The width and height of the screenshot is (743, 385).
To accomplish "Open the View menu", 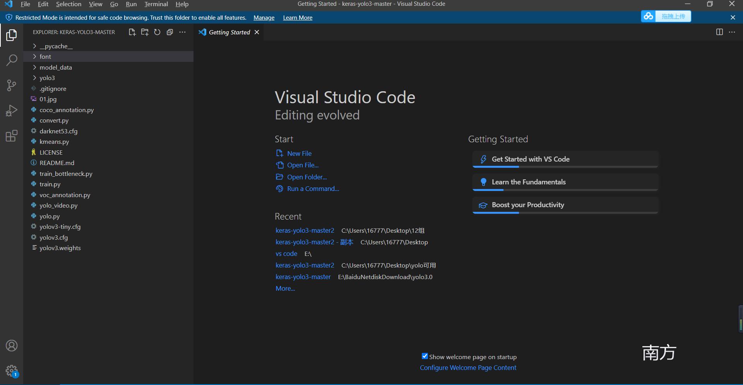I will (x=96, y=4).
